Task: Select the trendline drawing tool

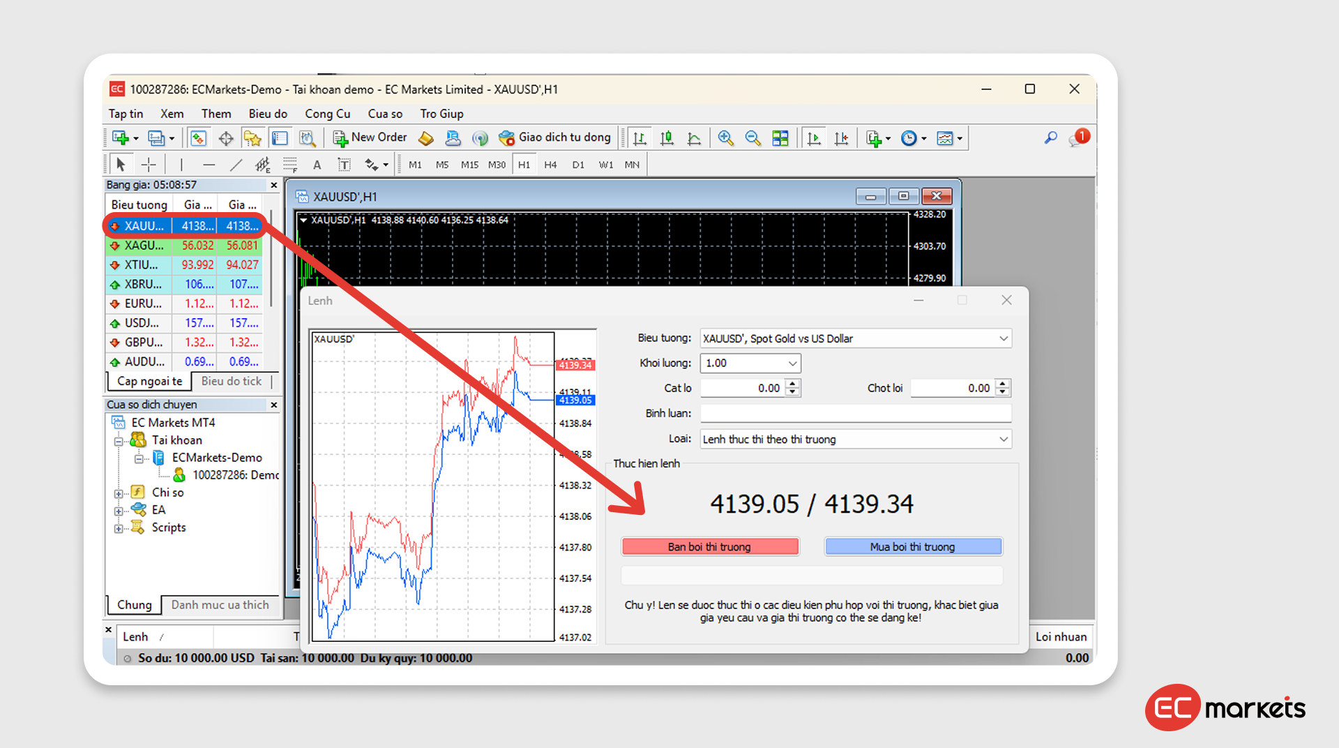Action: (x=236, y=165)
